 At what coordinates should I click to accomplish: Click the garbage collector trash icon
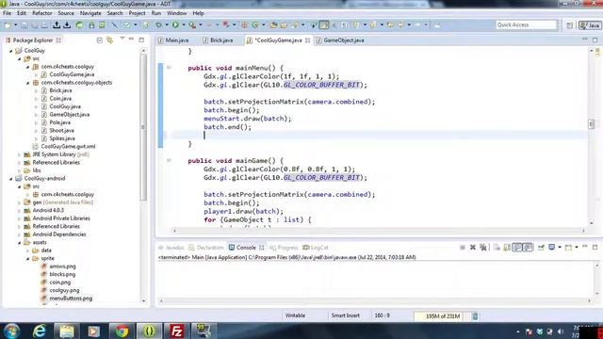475,316
